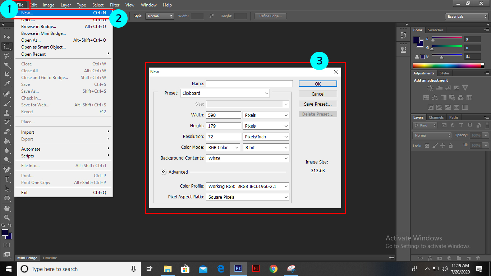Screen dimensions: 491x276
Task: Select the Eraser tool
Action: click(7, 132)
